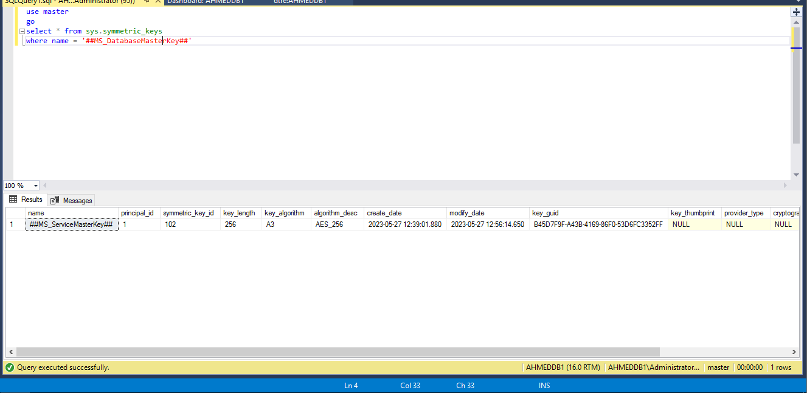
Task: Click the pin icon on SQLQuery1.sql tab
Action: pyautogui.click(x=146, y=2)
